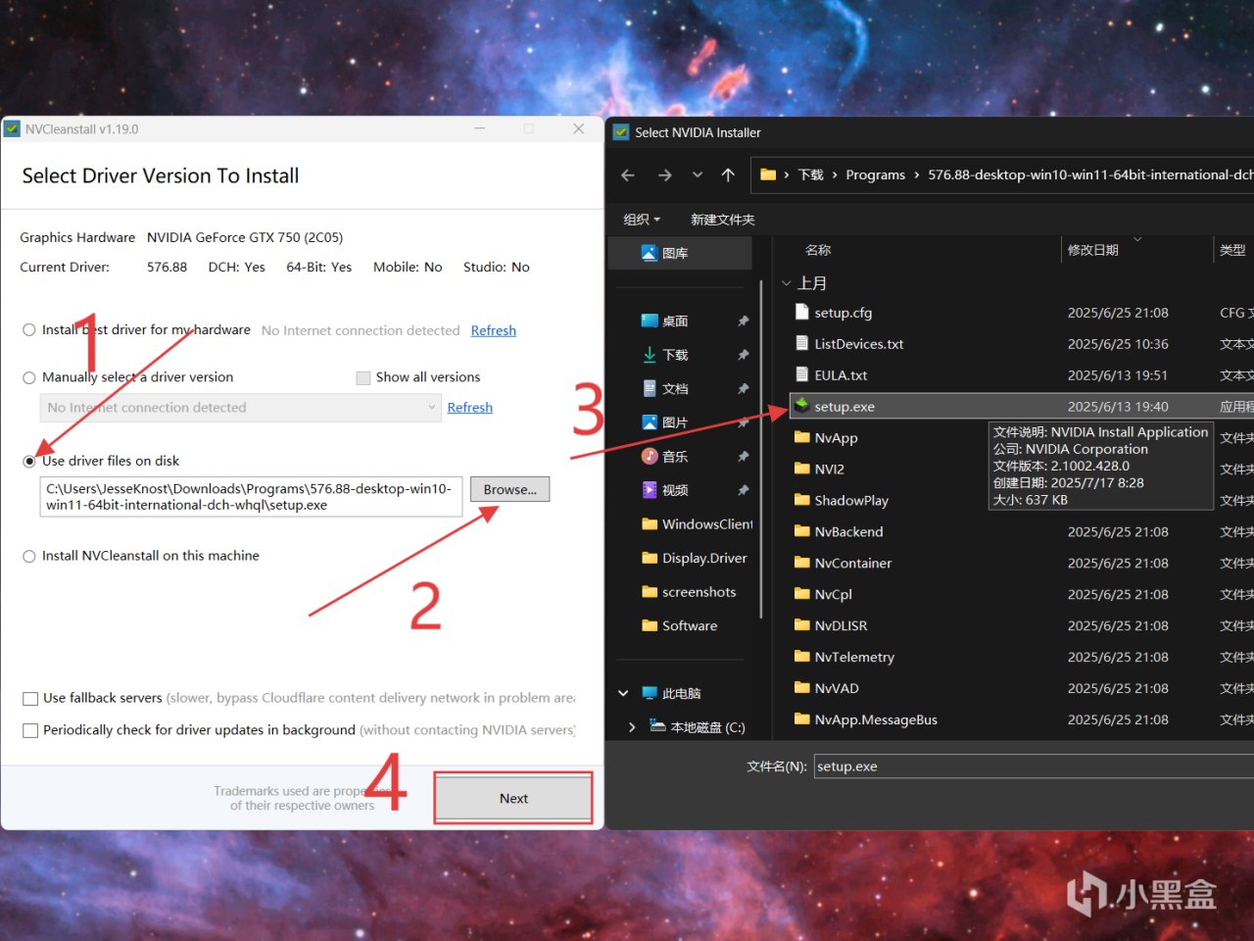Click the setup.cfg file icon
Screen dimensions: 1254x941
click(x=801, y=313)
